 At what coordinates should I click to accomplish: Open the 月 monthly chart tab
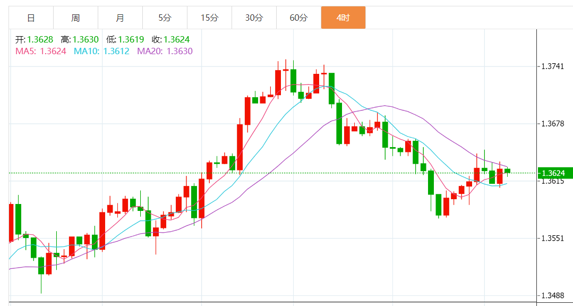click(120, 18)
